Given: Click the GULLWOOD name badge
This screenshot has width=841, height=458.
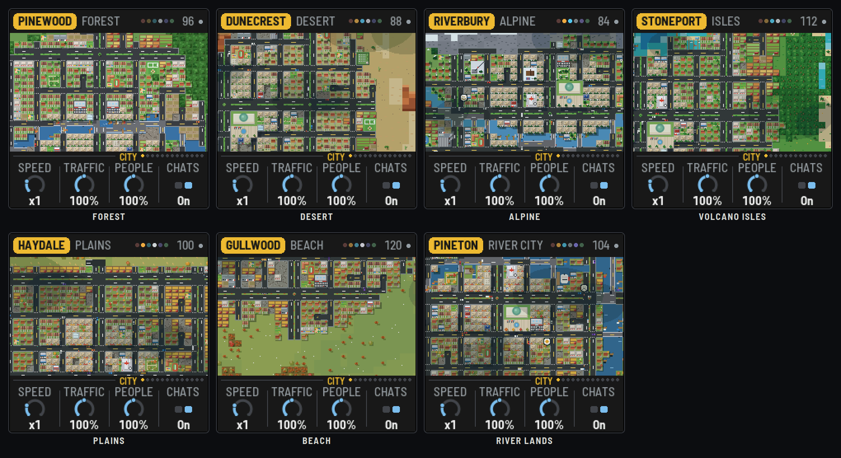Looking at the screenshot, I should (x=253, y=245).
